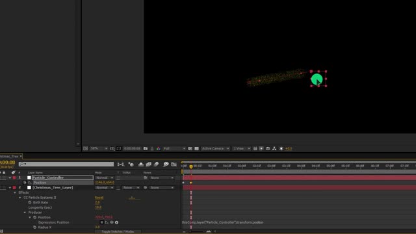Toggle motion blur enable icon
Viewport: 416px width, 234px height.
click(x=156, y=164)
